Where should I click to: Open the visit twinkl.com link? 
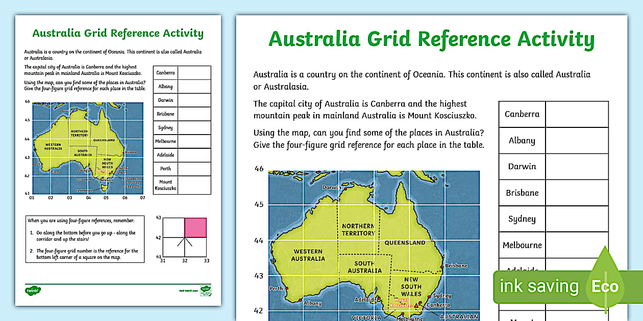tap(188, 291)
